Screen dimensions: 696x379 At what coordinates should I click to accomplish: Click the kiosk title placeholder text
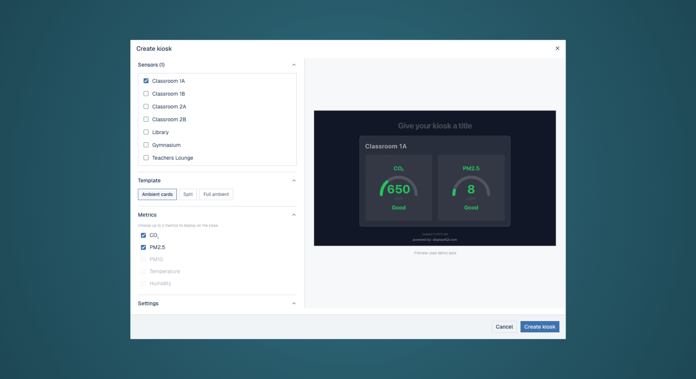click(x=434, y=126)
